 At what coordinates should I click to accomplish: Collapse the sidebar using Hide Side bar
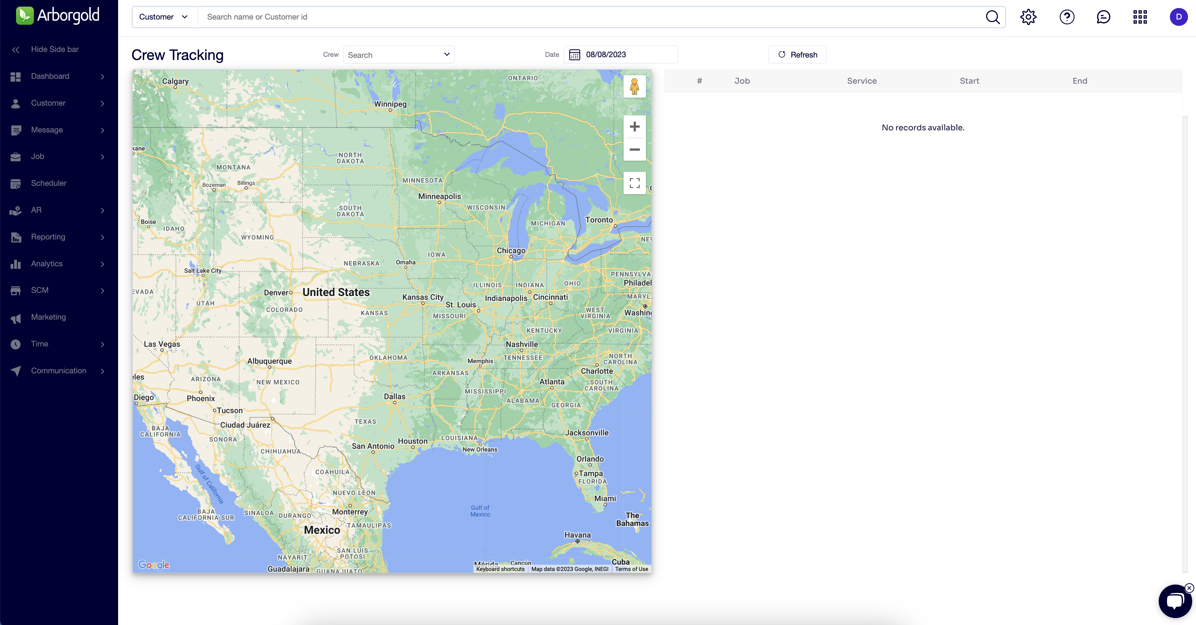coord(54,49)
